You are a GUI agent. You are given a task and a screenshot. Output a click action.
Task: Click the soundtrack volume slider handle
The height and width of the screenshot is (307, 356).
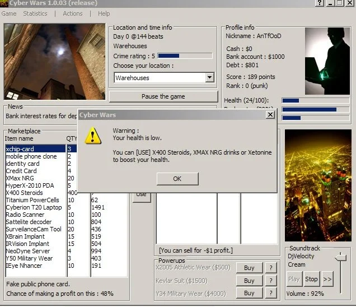(x=339, y=257)
